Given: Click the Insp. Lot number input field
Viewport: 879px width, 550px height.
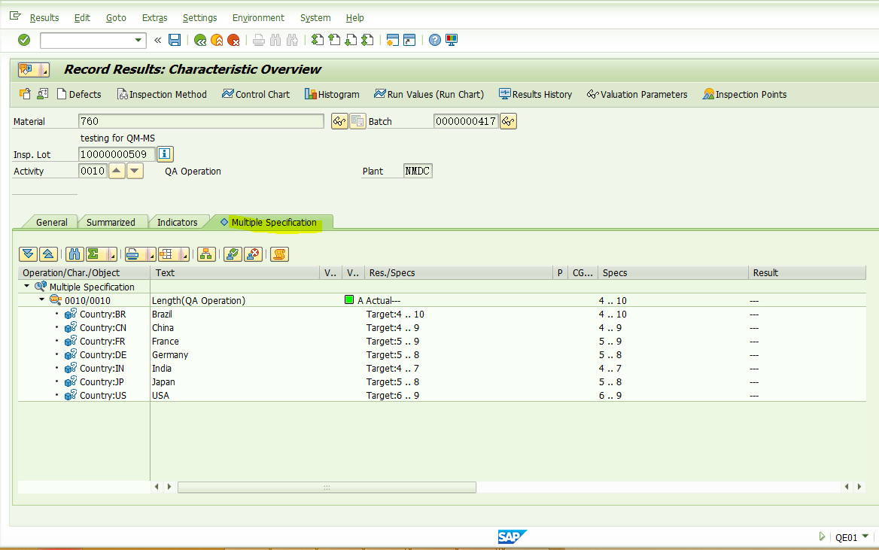Looking at the screenshot, I should tap(117, 154).
